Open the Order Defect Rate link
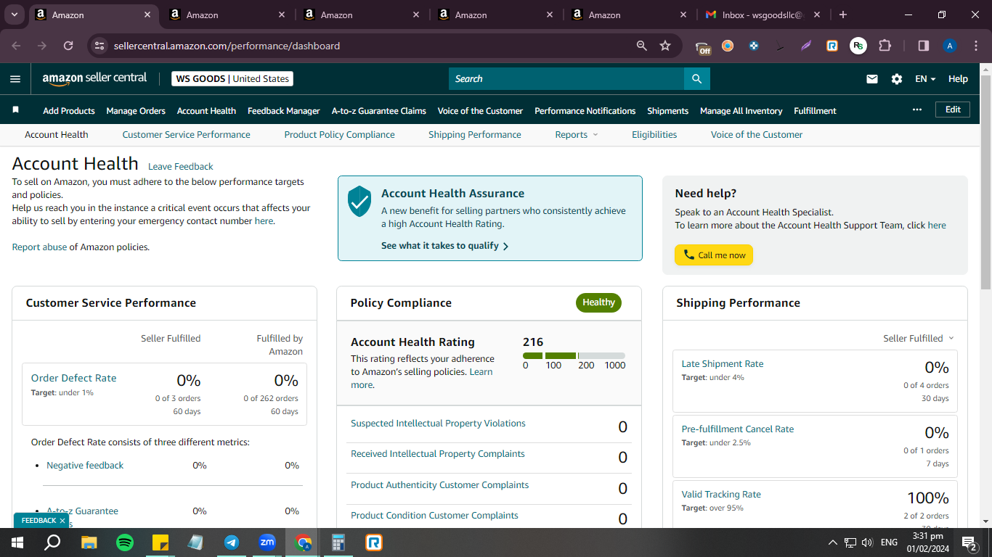 [73, 378]
